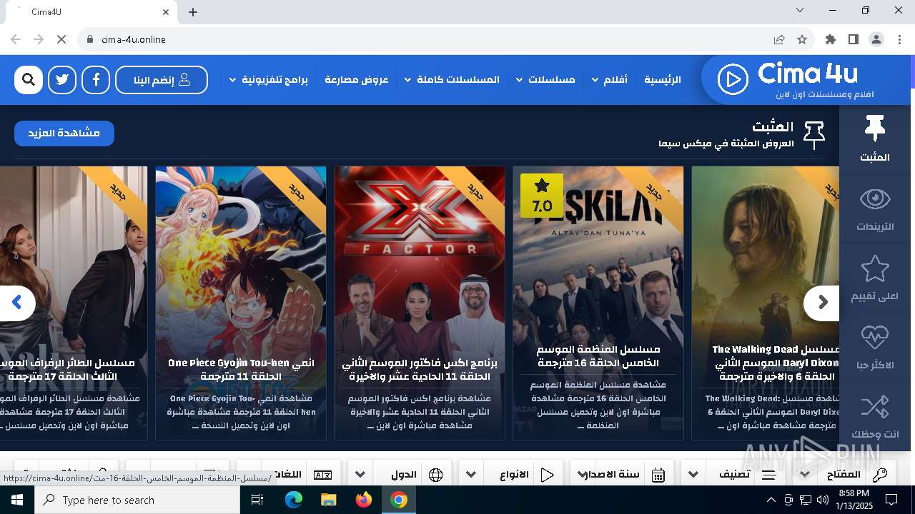This screenshot has height=514, width=915.
Task: Open Chrome side panel icon
Action: [854, 39]
